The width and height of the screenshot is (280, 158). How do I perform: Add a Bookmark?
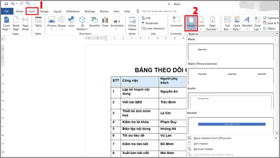tap(150, 23)
